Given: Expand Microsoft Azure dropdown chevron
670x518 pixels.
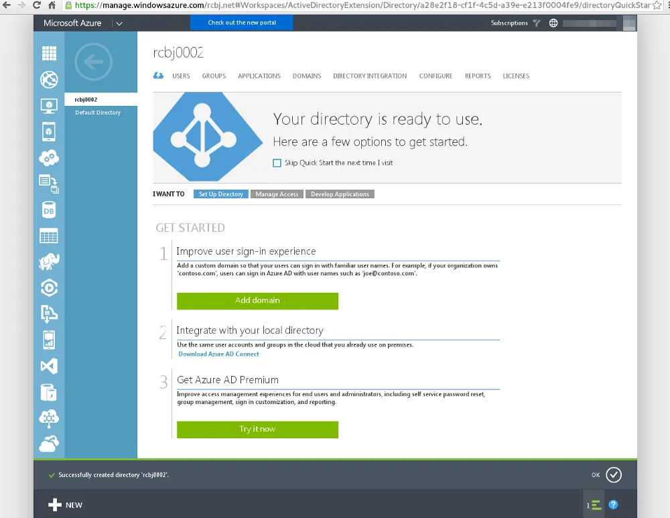Looking at the screenshot, I should click(119, 23).
